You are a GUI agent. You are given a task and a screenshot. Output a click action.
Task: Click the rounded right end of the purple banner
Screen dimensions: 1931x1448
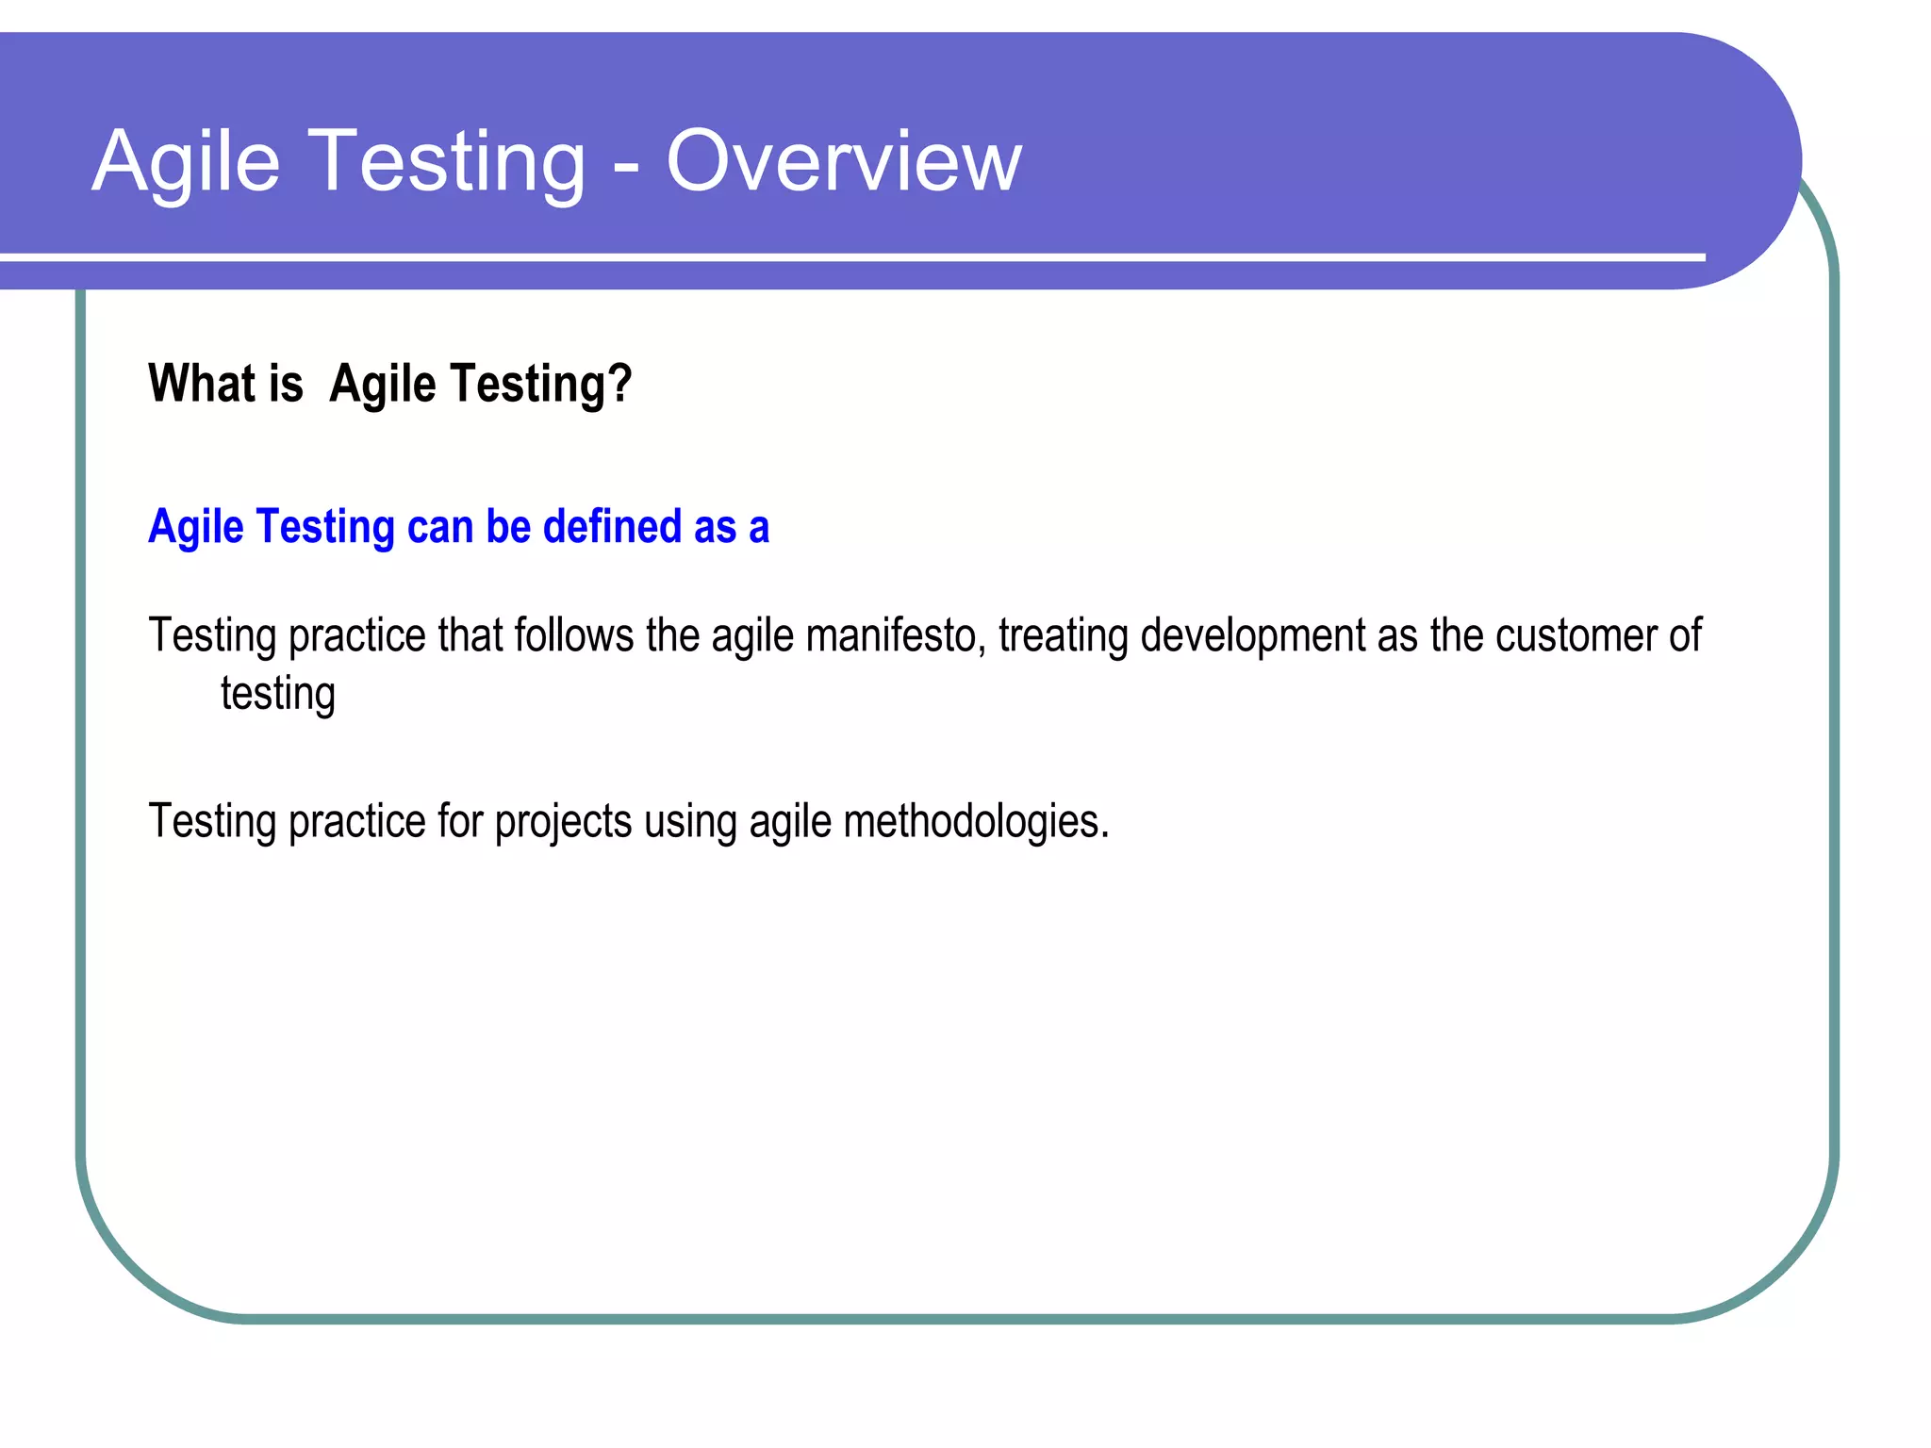(x=1754, y=160)
